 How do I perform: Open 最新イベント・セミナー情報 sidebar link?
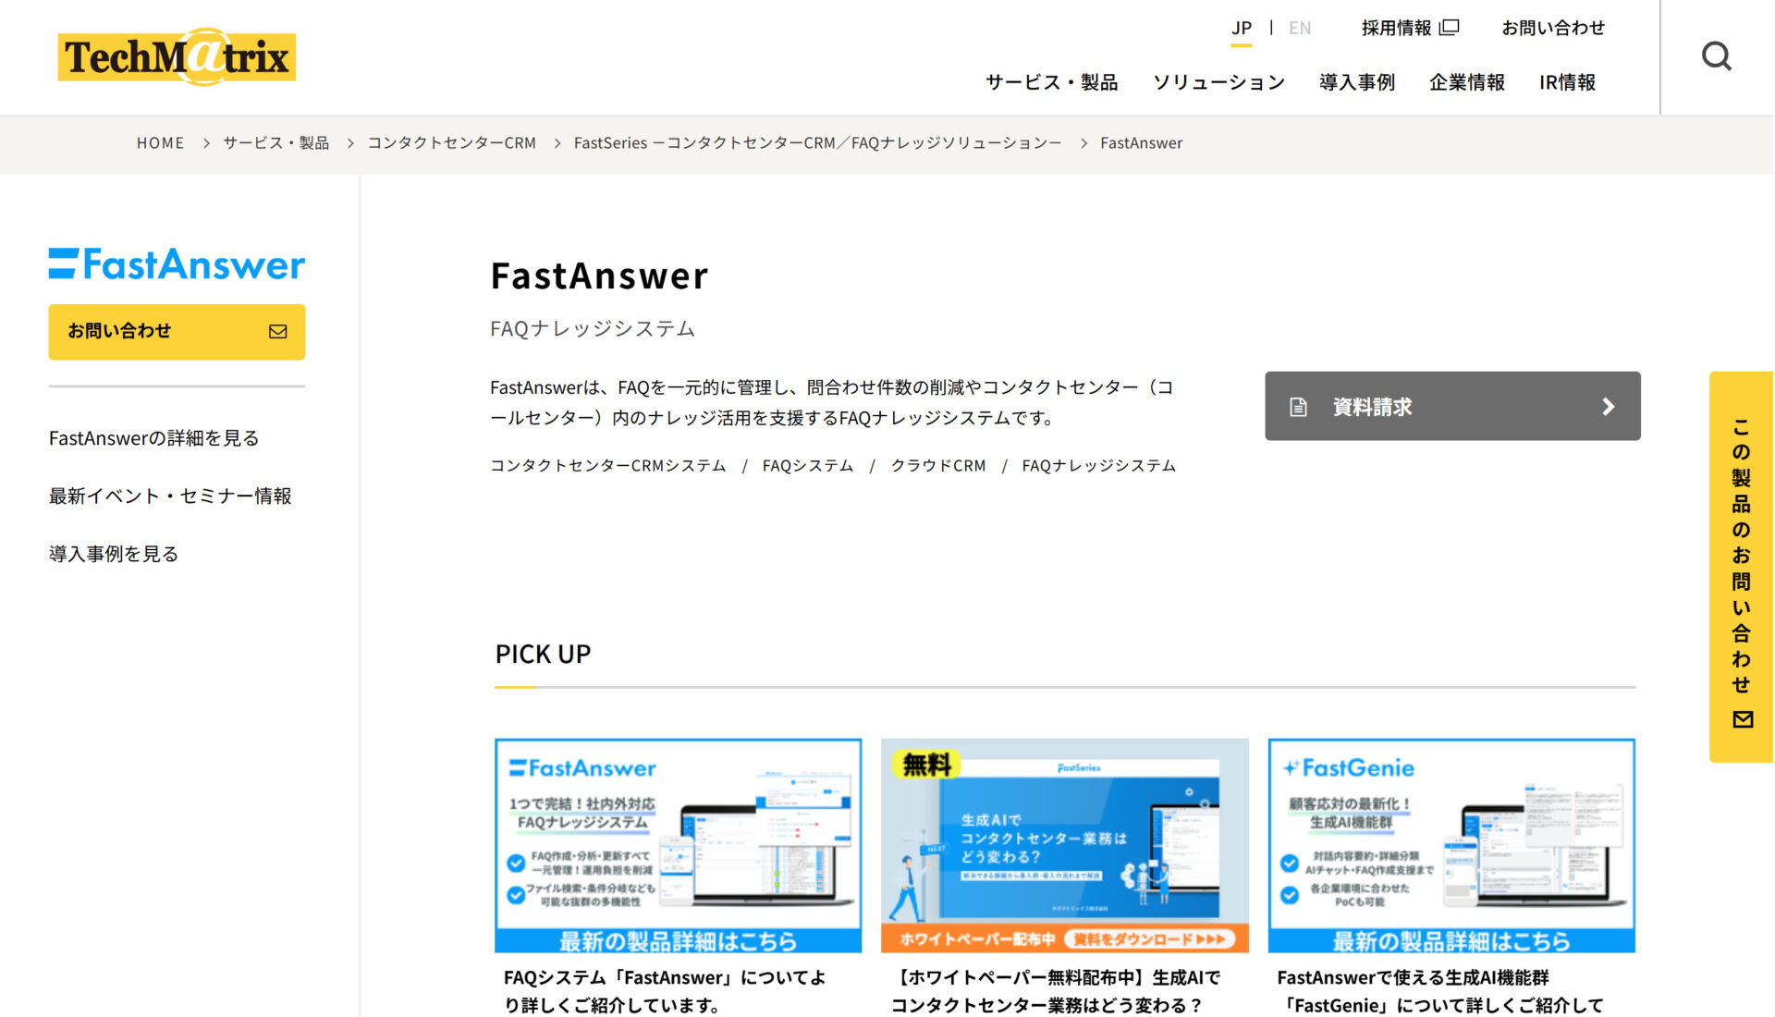[170, 496]
